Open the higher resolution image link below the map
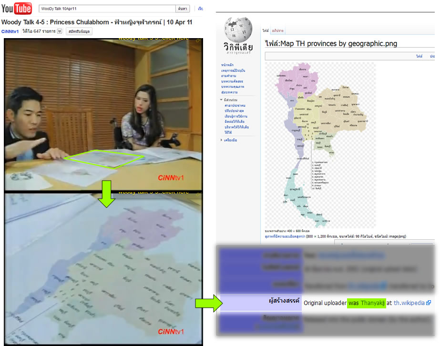 pyautogui.click(x=285, y=236)
